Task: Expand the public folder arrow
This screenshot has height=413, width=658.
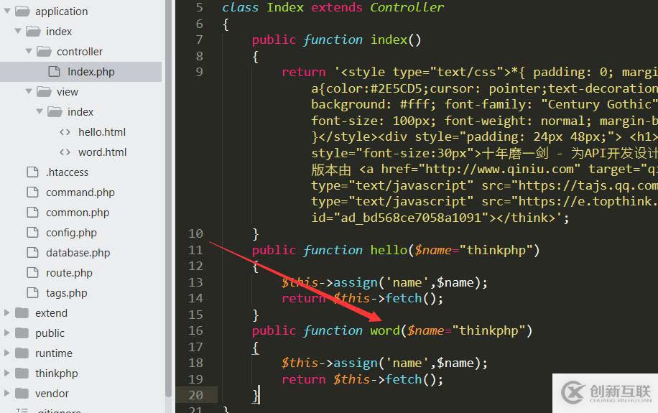Action: 6,333
